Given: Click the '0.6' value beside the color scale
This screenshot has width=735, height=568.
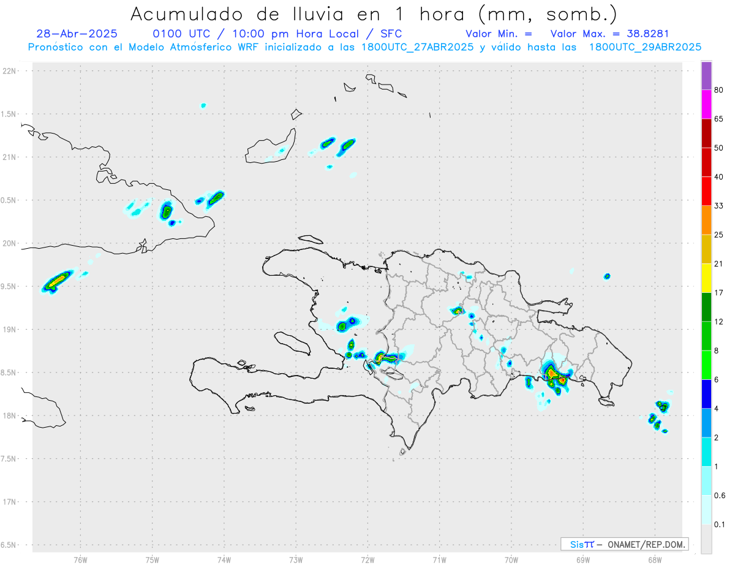Looking at the screenshot, I should point(720,495).
